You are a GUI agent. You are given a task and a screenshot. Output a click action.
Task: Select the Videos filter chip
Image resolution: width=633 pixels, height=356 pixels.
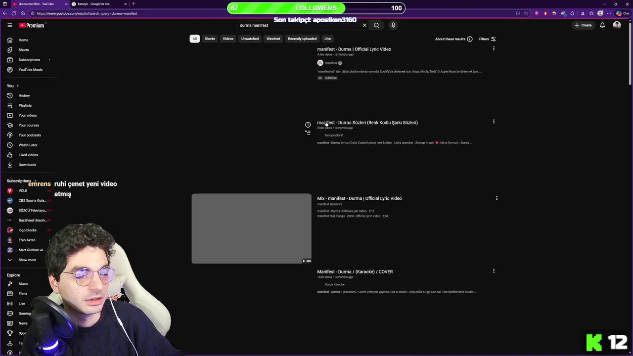[x=228, y=39]
